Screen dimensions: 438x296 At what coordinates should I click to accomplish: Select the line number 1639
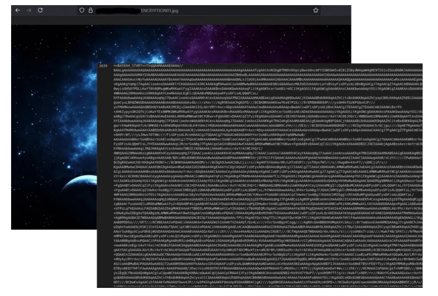pos(103,66)
